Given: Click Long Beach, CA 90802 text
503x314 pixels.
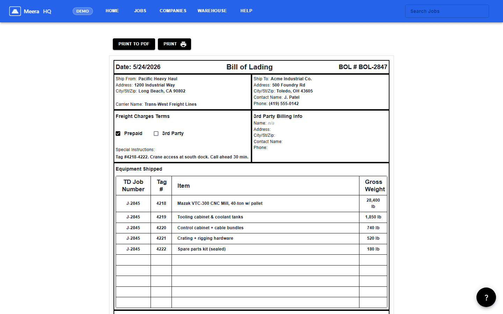Looking at the screenshot, I should click(162, 91).
